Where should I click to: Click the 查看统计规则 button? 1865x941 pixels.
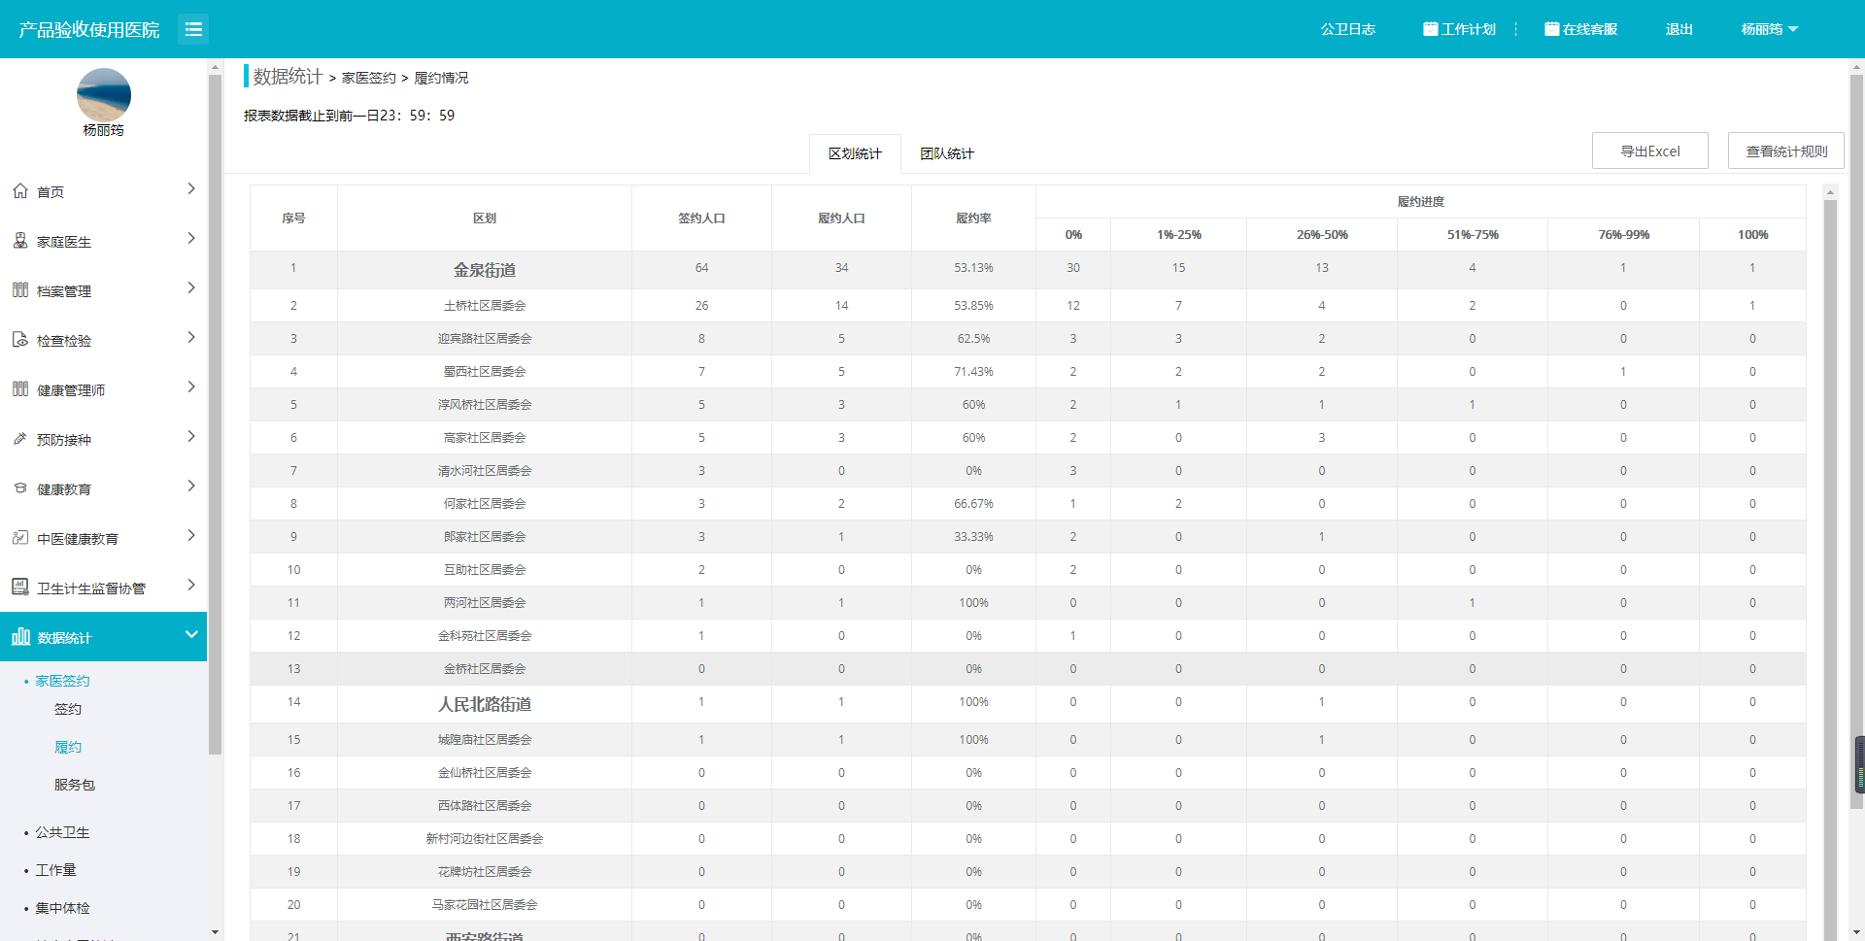1785,151
